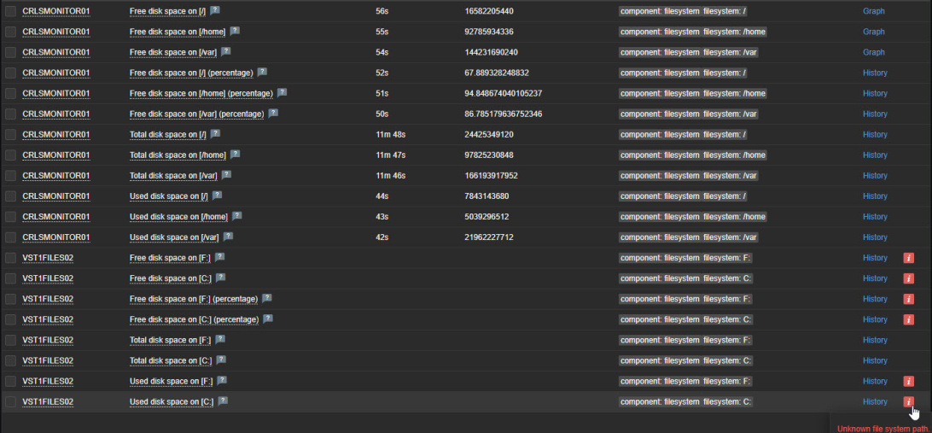Tick checkbox for Used disk space on [C:]

point(11,401)
